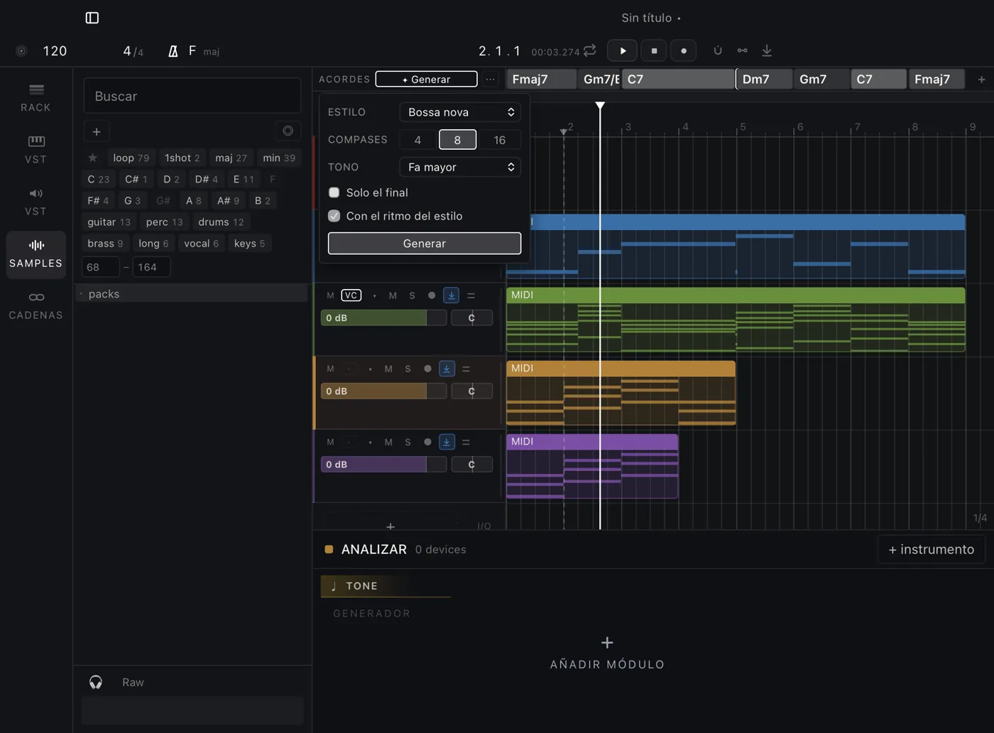994x733 pixels.
Task: Click the record button in transport
Action: pyautogui.click(x=684, y=50)
